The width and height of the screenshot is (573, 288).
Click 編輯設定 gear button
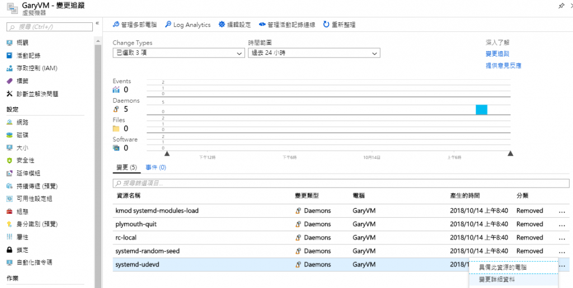pos(234,25)
